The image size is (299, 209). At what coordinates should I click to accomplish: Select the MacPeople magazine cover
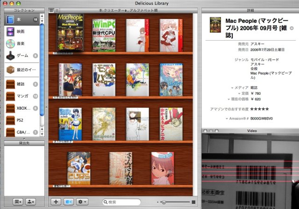pos(70,33)
